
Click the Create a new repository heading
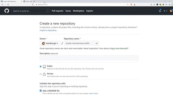coord(57,23)
